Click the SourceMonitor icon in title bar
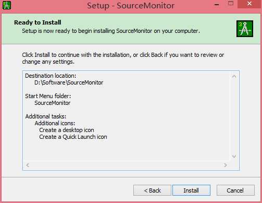The height and width of the screenshot is (203, 262). [x=7, y=5]
